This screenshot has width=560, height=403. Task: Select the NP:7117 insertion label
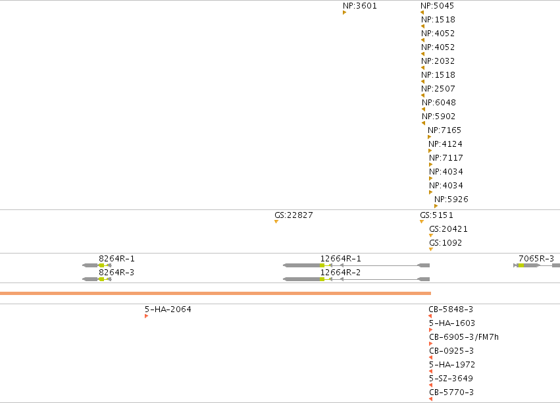446,158
